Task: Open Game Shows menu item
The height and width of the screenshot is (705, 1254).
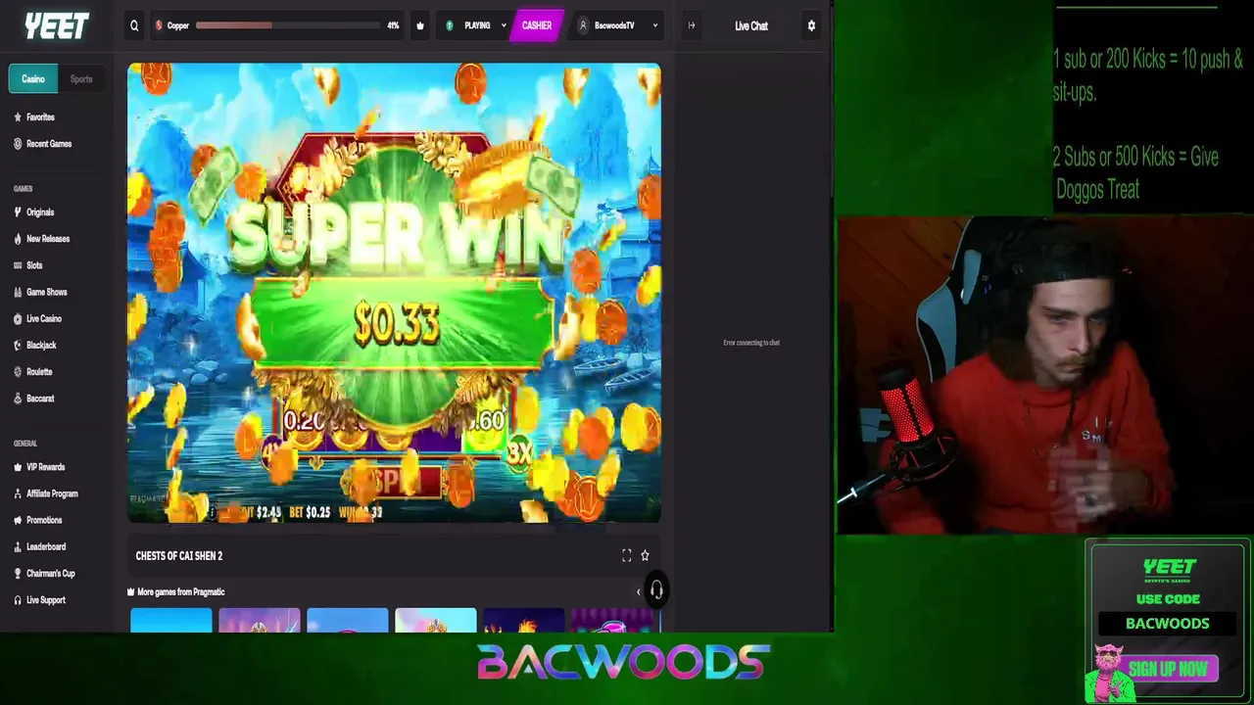Action: pyautogui.click(x=47, y=292)
